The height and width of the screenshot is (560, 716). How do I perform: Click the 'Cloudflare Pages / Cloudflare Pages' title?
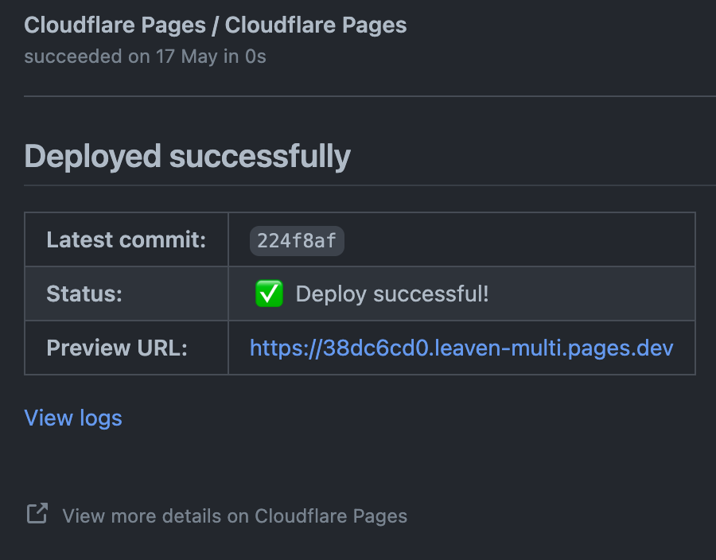(215, 25)
